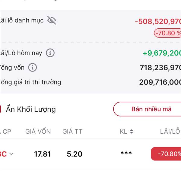
Task: Click the stock code in holdings row
Action: coord(3,154)
